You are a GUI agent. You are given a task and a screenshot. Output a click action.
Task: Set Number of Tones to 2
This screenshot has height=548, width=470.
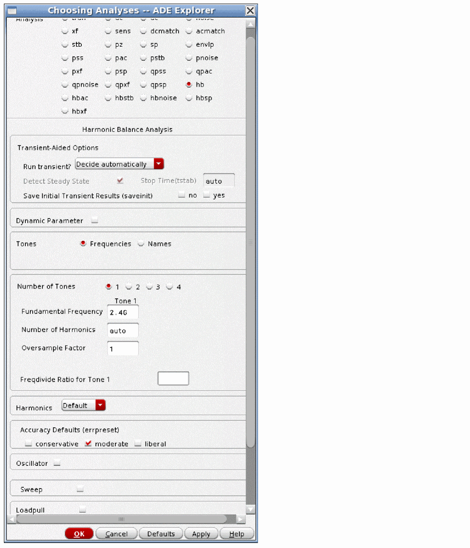click(x=129, y=287)
